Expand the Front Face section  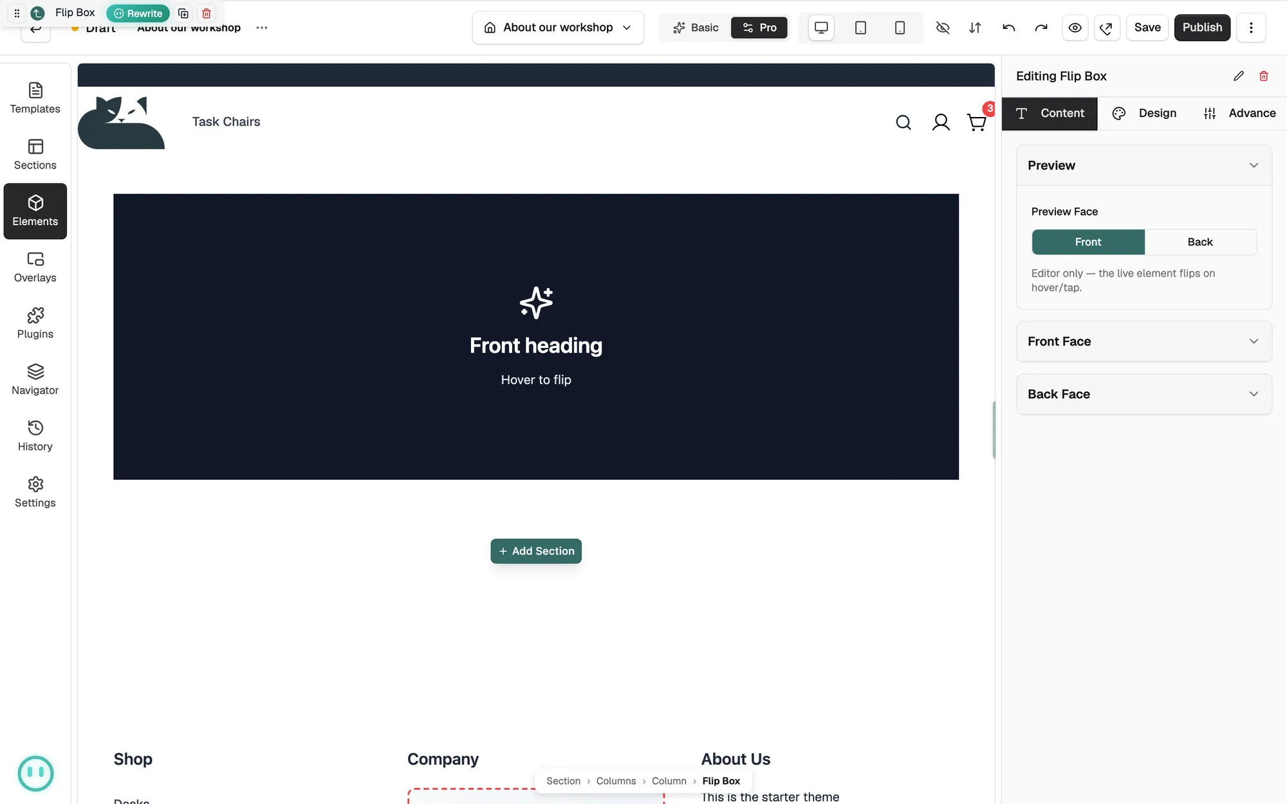pos(1144,342)
